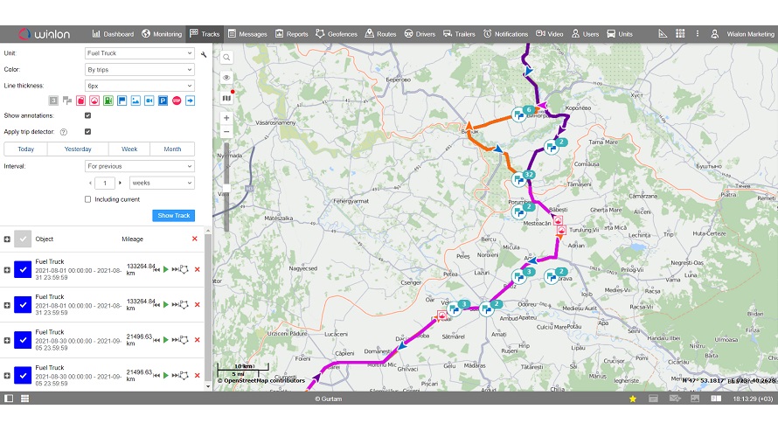Open the map search magnifier tool
The height and width of the screenshot is (437, 778).
226,58
